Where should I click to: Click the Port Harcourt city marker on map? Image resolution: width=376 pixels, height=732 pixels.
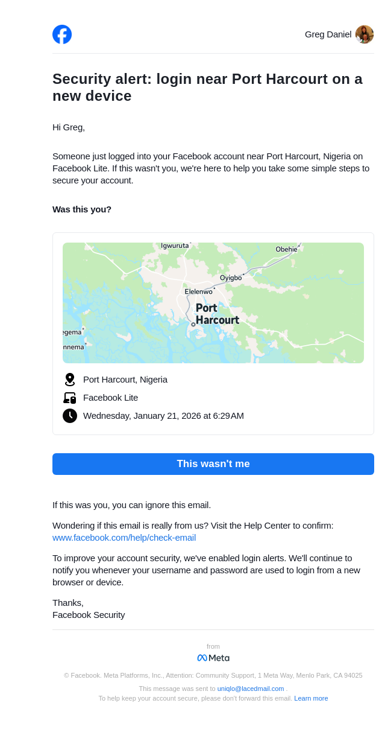tap(193, 325)
